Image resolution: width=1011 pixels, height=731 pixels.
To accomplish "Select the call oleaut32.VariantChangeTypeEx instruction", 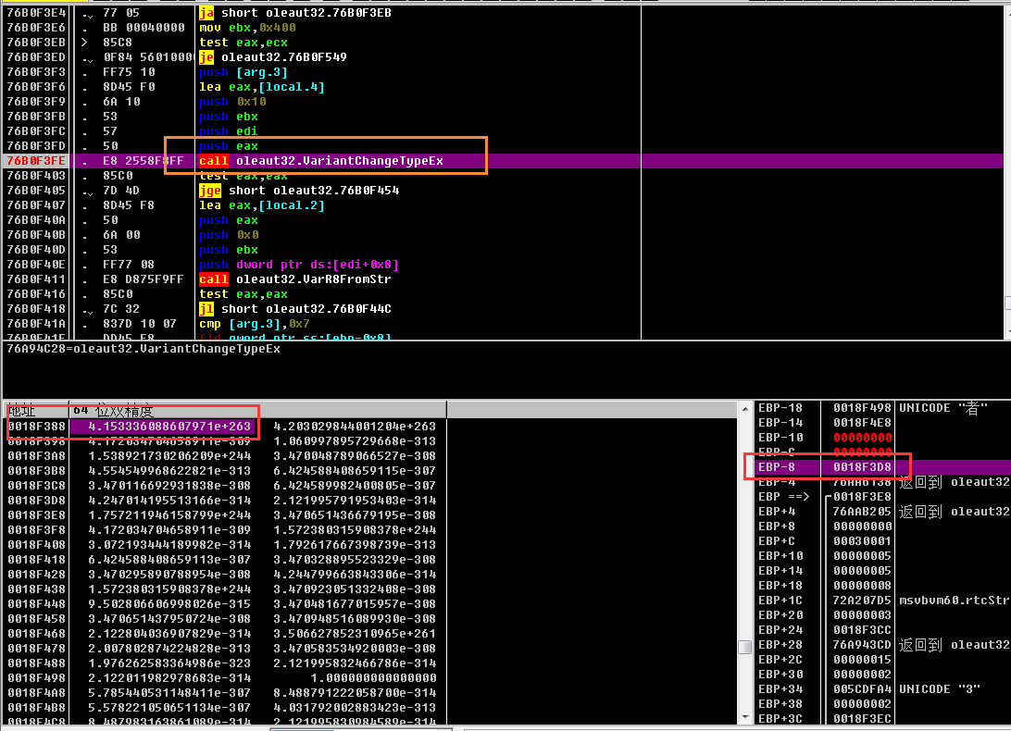I will coord(321,160).
